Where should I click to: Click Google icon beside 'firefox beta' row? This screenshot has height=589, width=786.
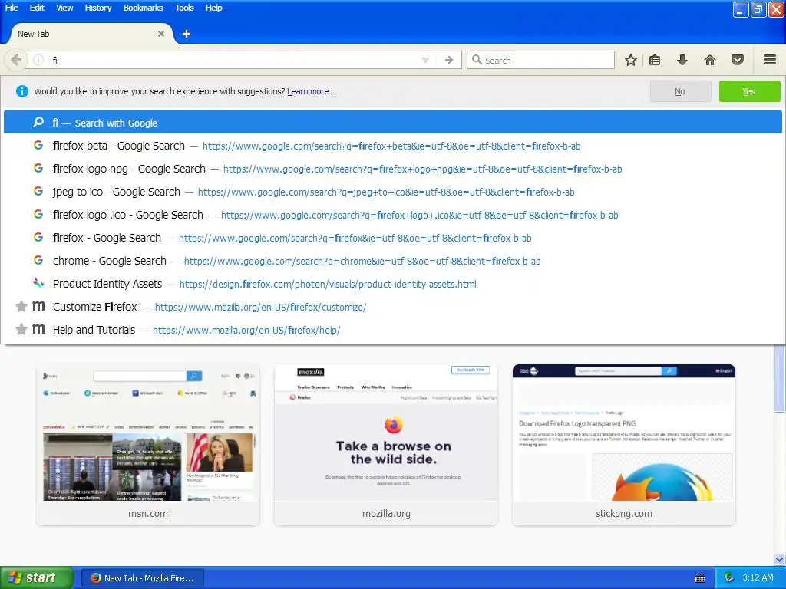38,145
